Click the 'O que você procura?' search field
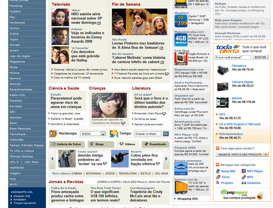 (233, 57)
